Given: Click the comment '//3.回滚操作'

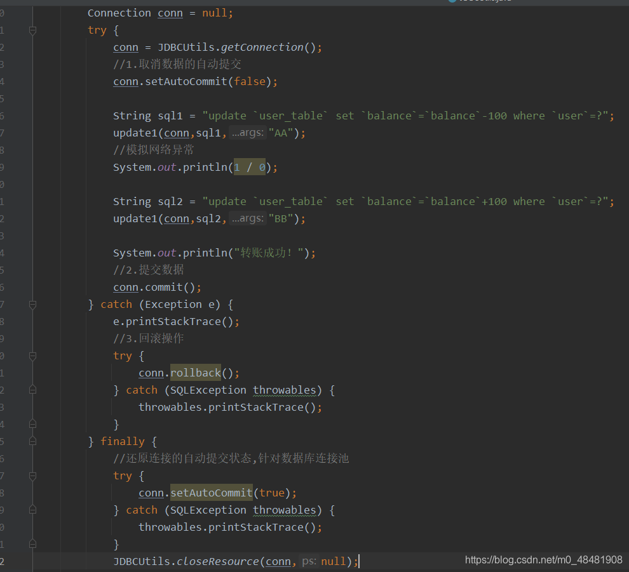Looking at the screenshot, I should pyautogui.click(x=149, y=338).
